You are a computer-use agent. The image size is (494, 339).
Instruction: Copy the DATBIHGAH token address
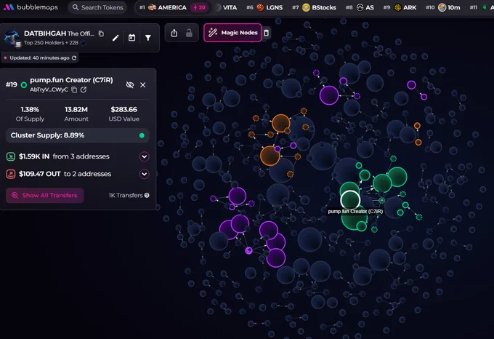point(101,33)
